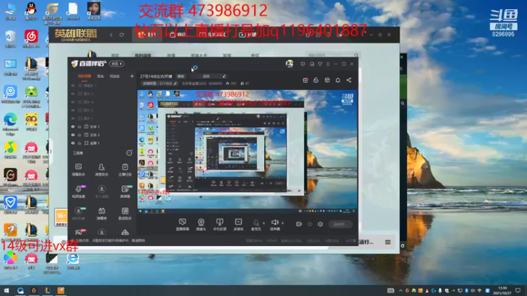Switch to 我的场景 scene tab
527x296 pixels.
tap(84, 76)
